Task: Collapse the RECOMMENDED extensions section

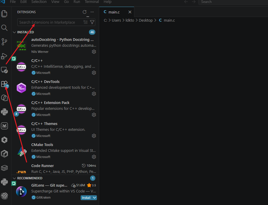Action: [14, 178]
